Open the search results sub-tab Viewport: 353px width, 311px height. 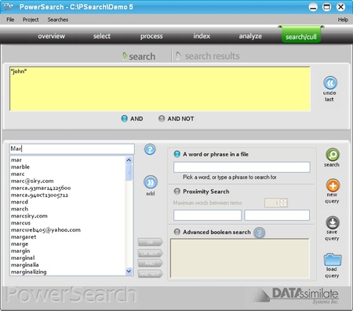coord(208,56)
